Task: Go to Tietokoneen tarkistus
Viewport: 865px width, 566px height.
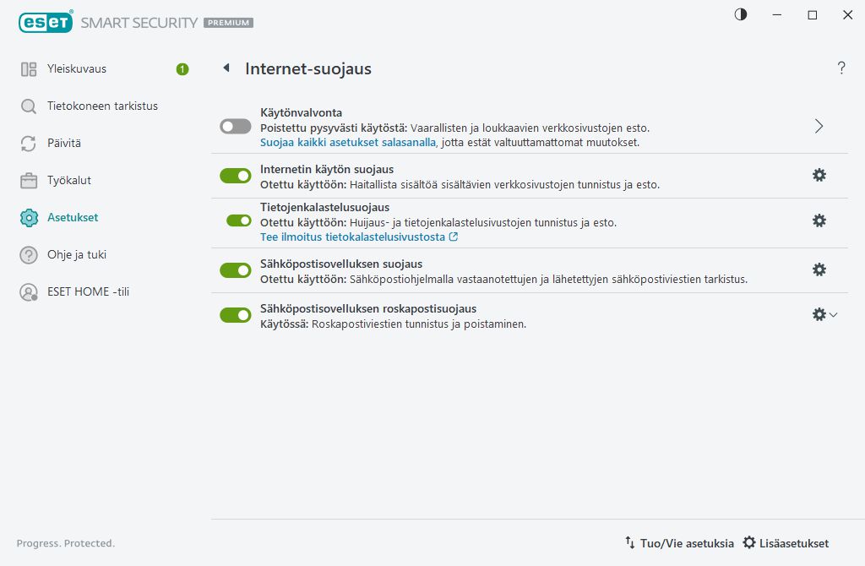Action: coord(102,106)
